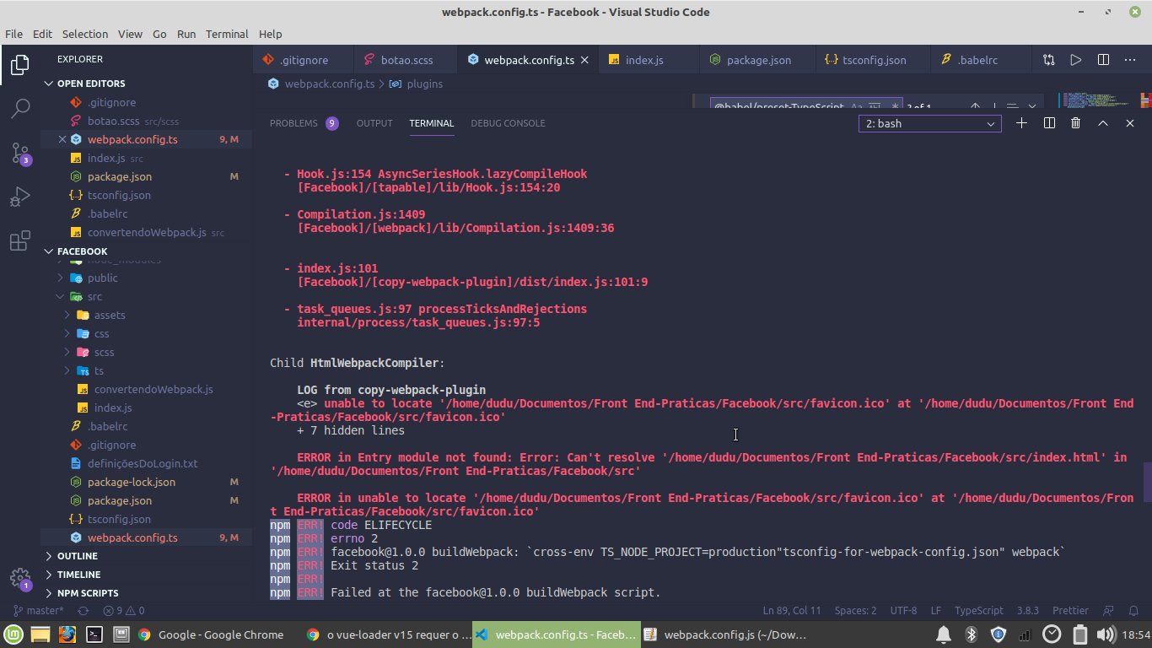
Task: Open the Run and Debug view
Action: click(20, 197)
